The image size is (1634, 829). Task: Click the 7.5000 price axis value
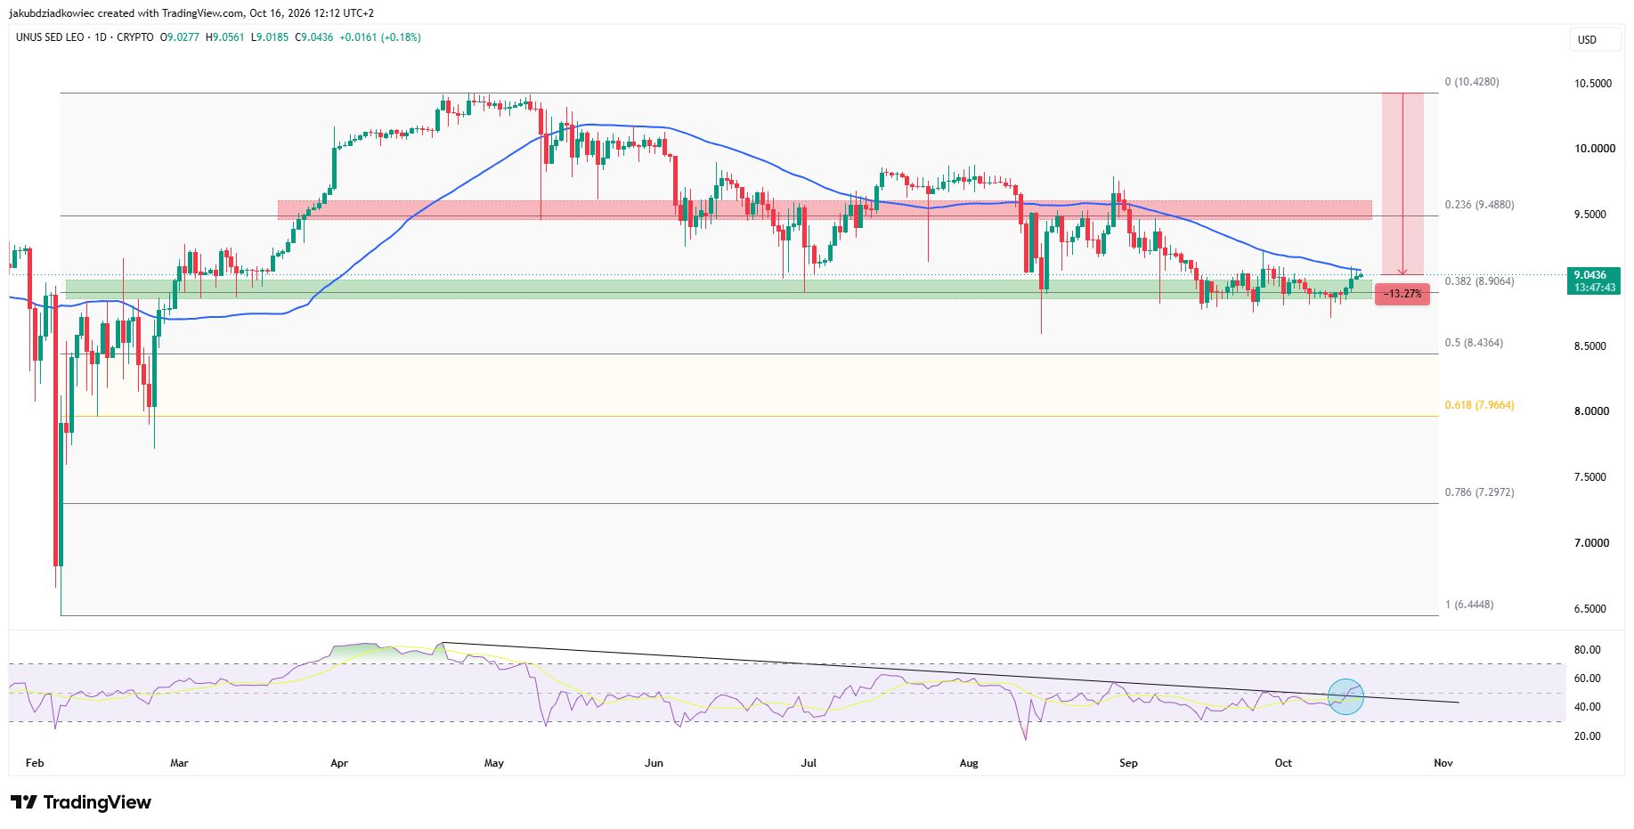click(x=1590, y=477)
